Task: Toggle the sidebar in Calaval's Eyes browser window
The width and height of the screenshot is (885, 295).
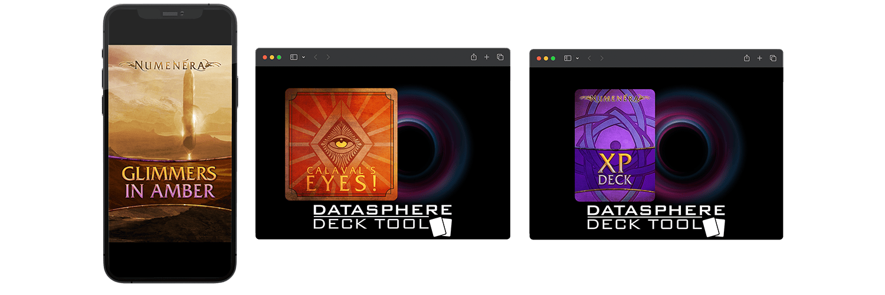Action: pyautogui.click(x=293, y=57)
